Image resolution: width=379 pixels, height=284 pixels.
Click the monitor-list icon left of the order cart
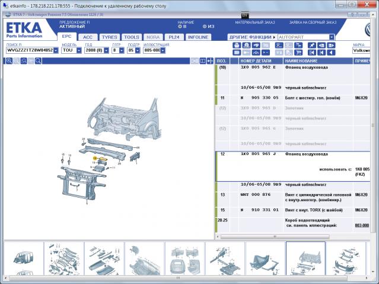point(279,45)
